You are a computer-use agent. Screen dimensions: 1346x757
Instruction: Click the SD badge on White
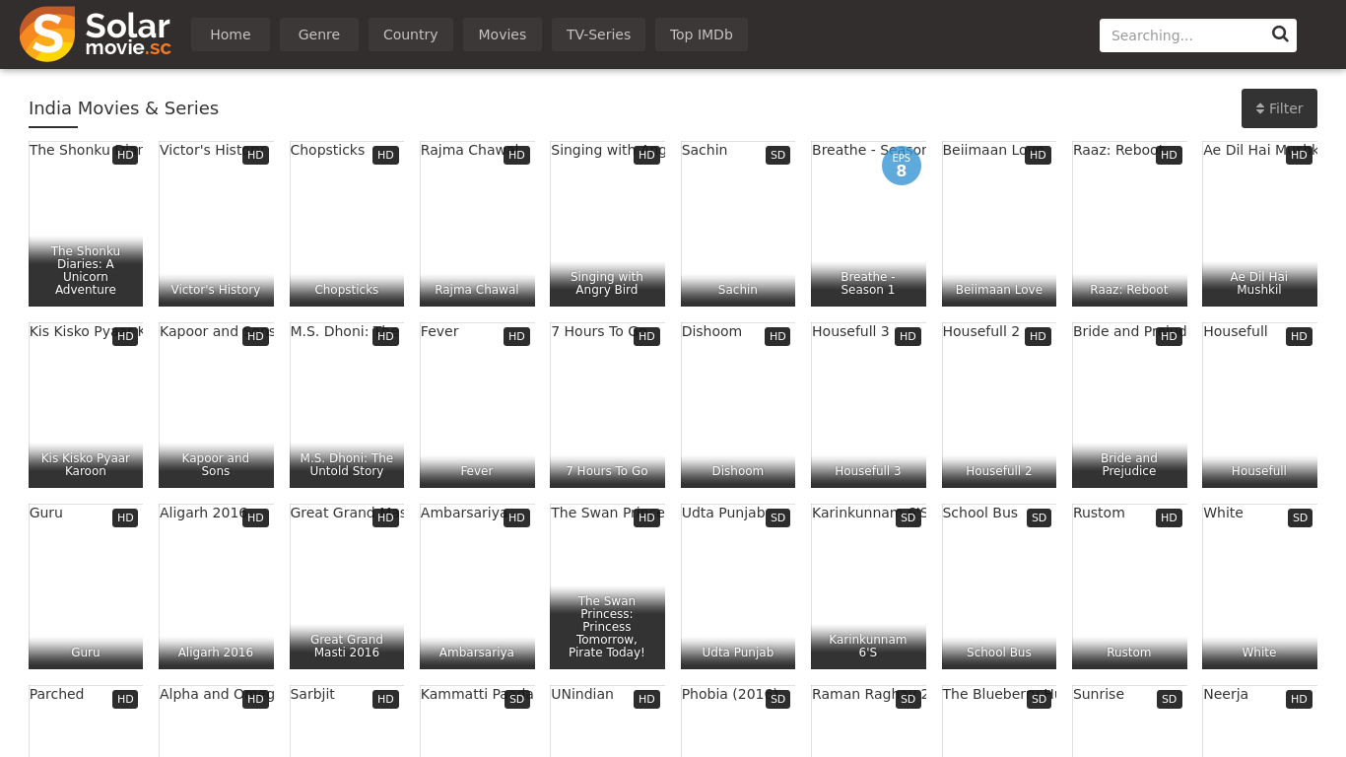click(1299, 518)
